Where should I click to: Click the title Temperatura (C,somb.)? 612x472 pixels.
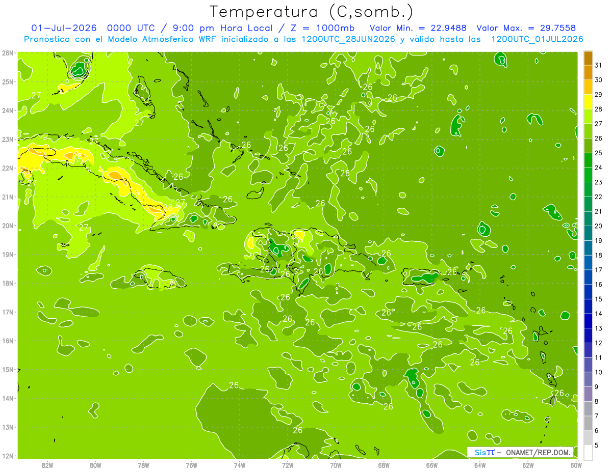pyautogui.click(x=312, y=12)
